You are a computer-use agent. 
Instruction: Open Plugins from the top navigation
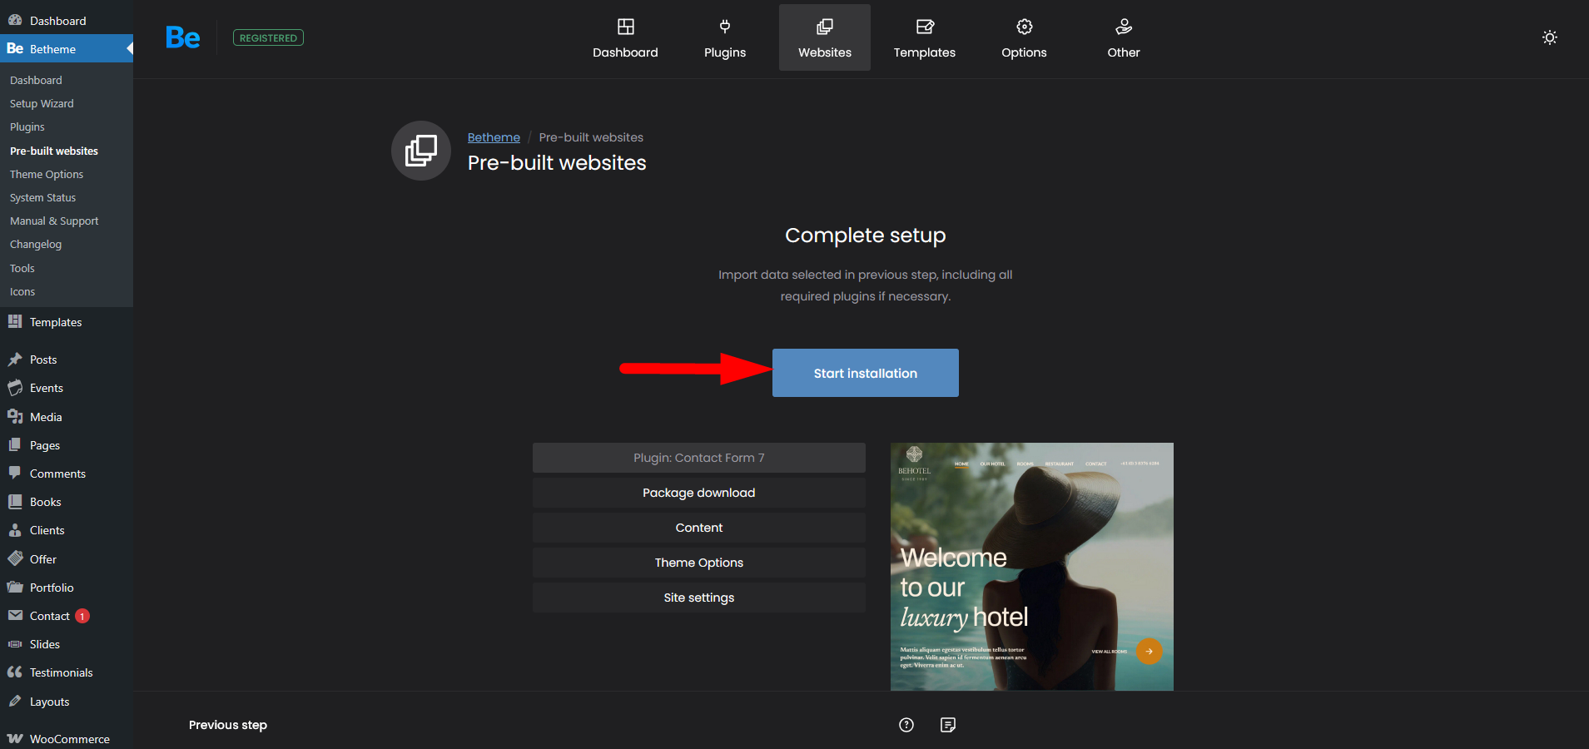725,38
